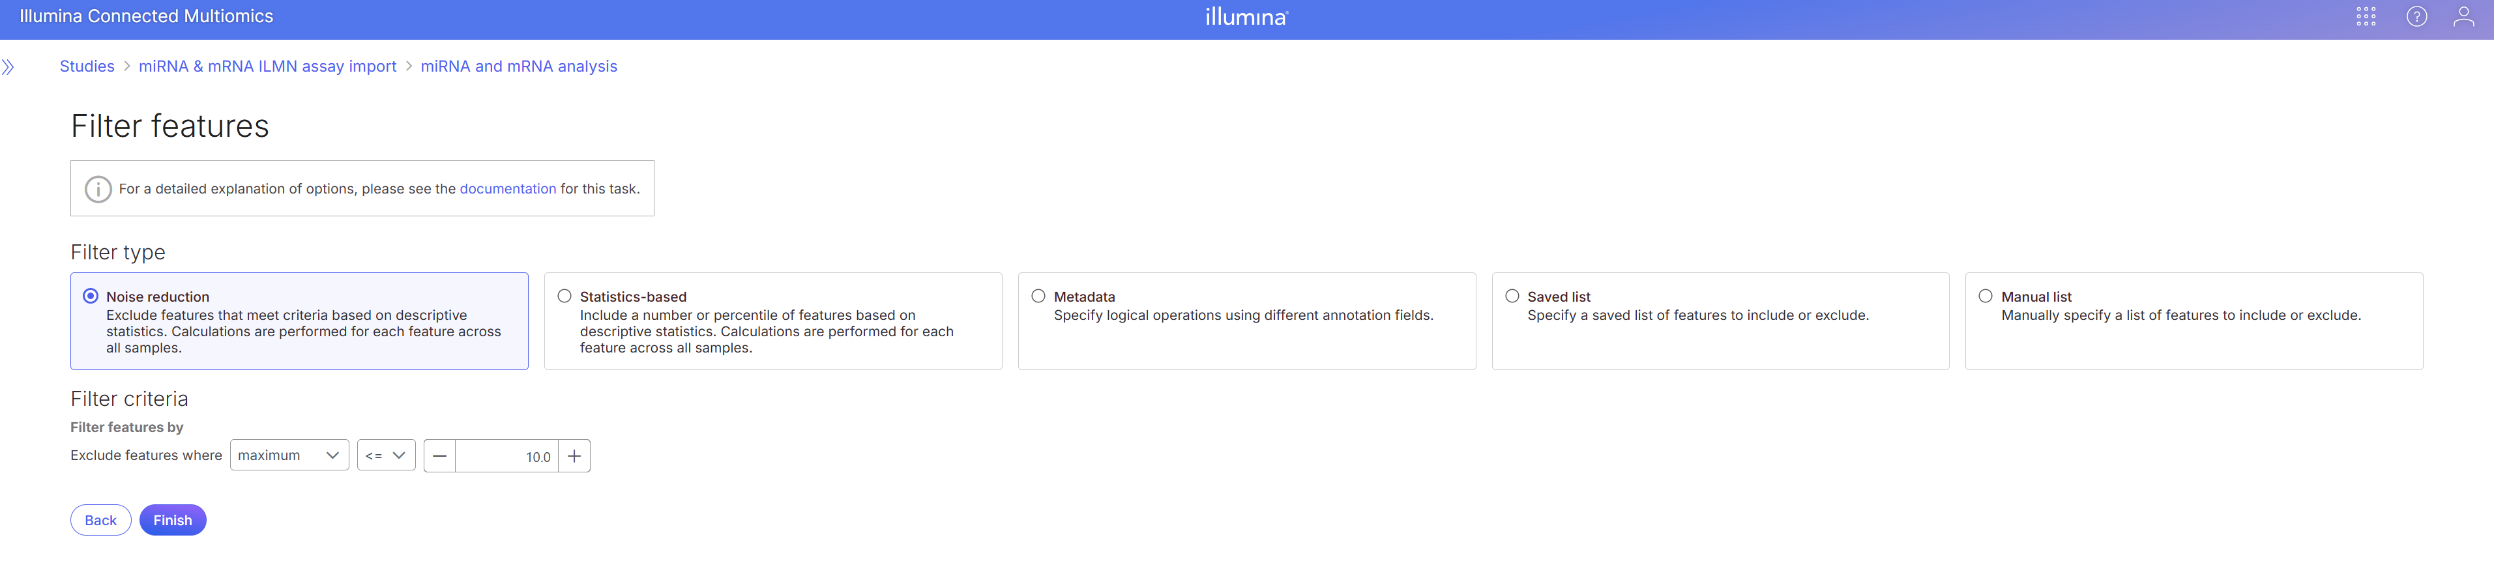The height and width of the screenshot is (561, 2494).
Task: Open the documentation link
Action: pos(507,188)
